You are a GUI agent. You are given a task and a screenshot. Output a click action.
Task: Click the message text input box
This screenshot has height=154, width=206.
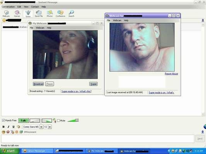tap(98, 139)
